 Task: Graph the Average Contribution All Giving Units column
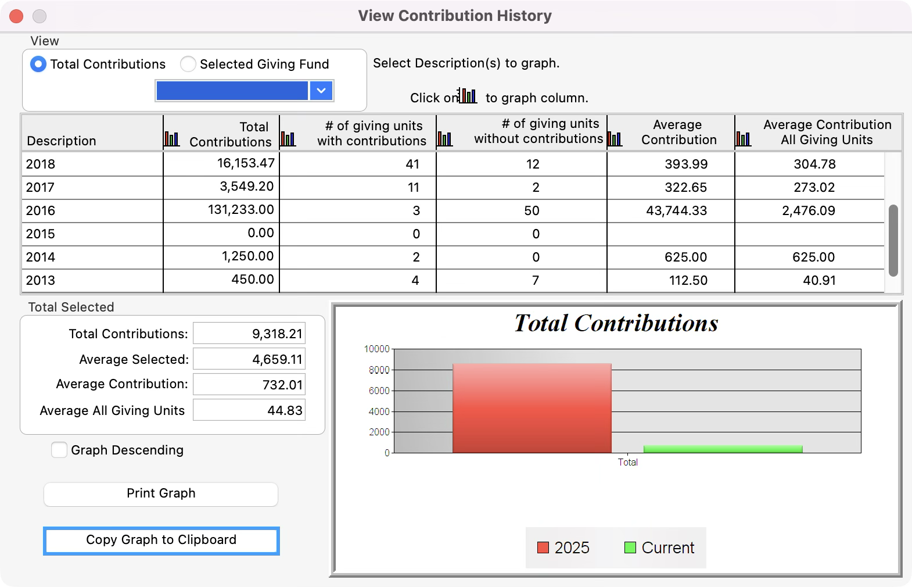tap(743, 139)
